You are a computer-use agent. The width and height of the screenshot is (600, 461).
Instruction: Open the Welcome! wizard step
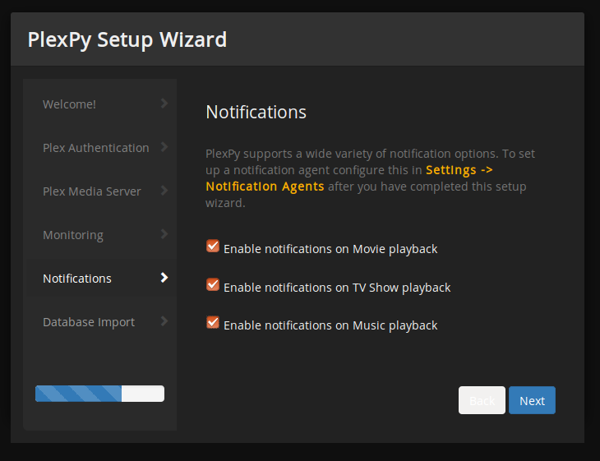point(100,104)
